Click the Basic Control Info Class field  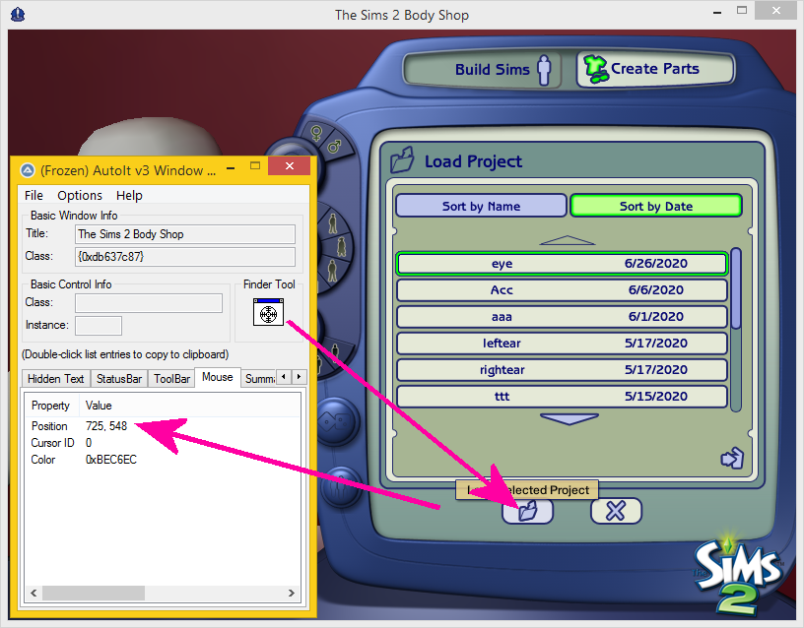[x=149, y=303]
